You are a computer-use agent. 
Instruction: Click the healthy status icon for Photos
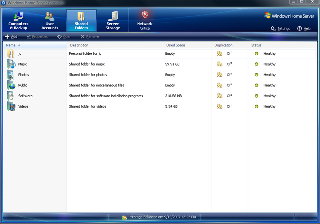[256, 75]
